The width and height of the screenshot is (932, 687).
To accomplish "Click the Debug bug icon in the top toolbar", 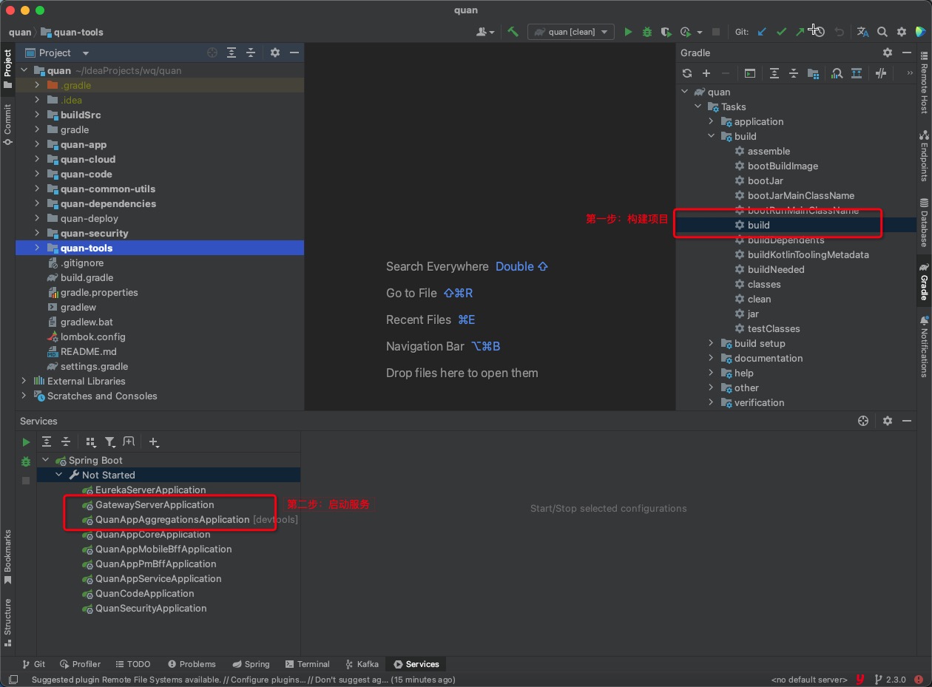I will [x=647, y=32].
